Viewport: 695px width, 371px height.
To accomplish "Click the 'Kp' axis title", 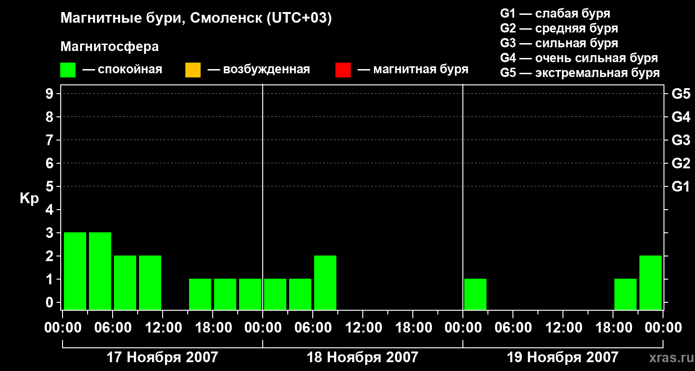I will click(x=29, y=199).
